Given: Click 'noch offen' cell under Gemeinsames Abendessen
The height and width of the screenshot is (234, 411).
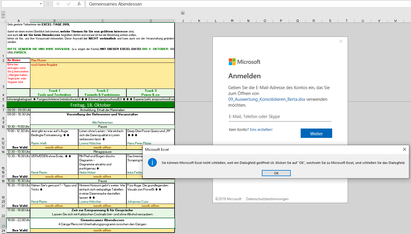Looking at the screenshot, I should [102, 230].
